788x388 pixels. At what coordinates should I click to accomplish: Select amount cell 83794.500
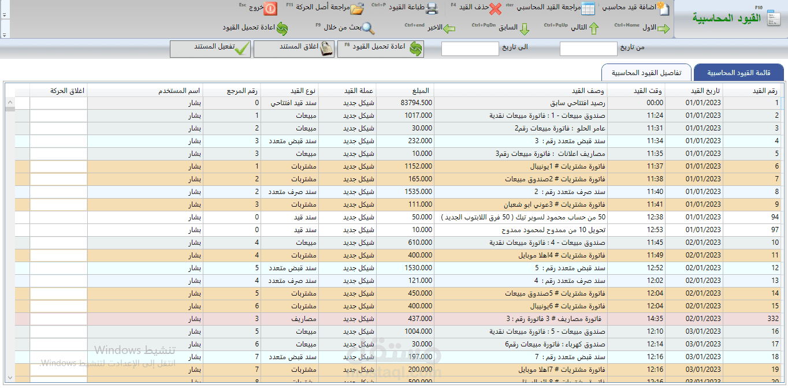pos(405,103)
